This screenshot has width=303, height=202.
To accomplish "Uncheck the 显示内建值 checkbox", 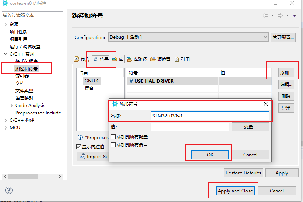I will [x=79, y=146].
